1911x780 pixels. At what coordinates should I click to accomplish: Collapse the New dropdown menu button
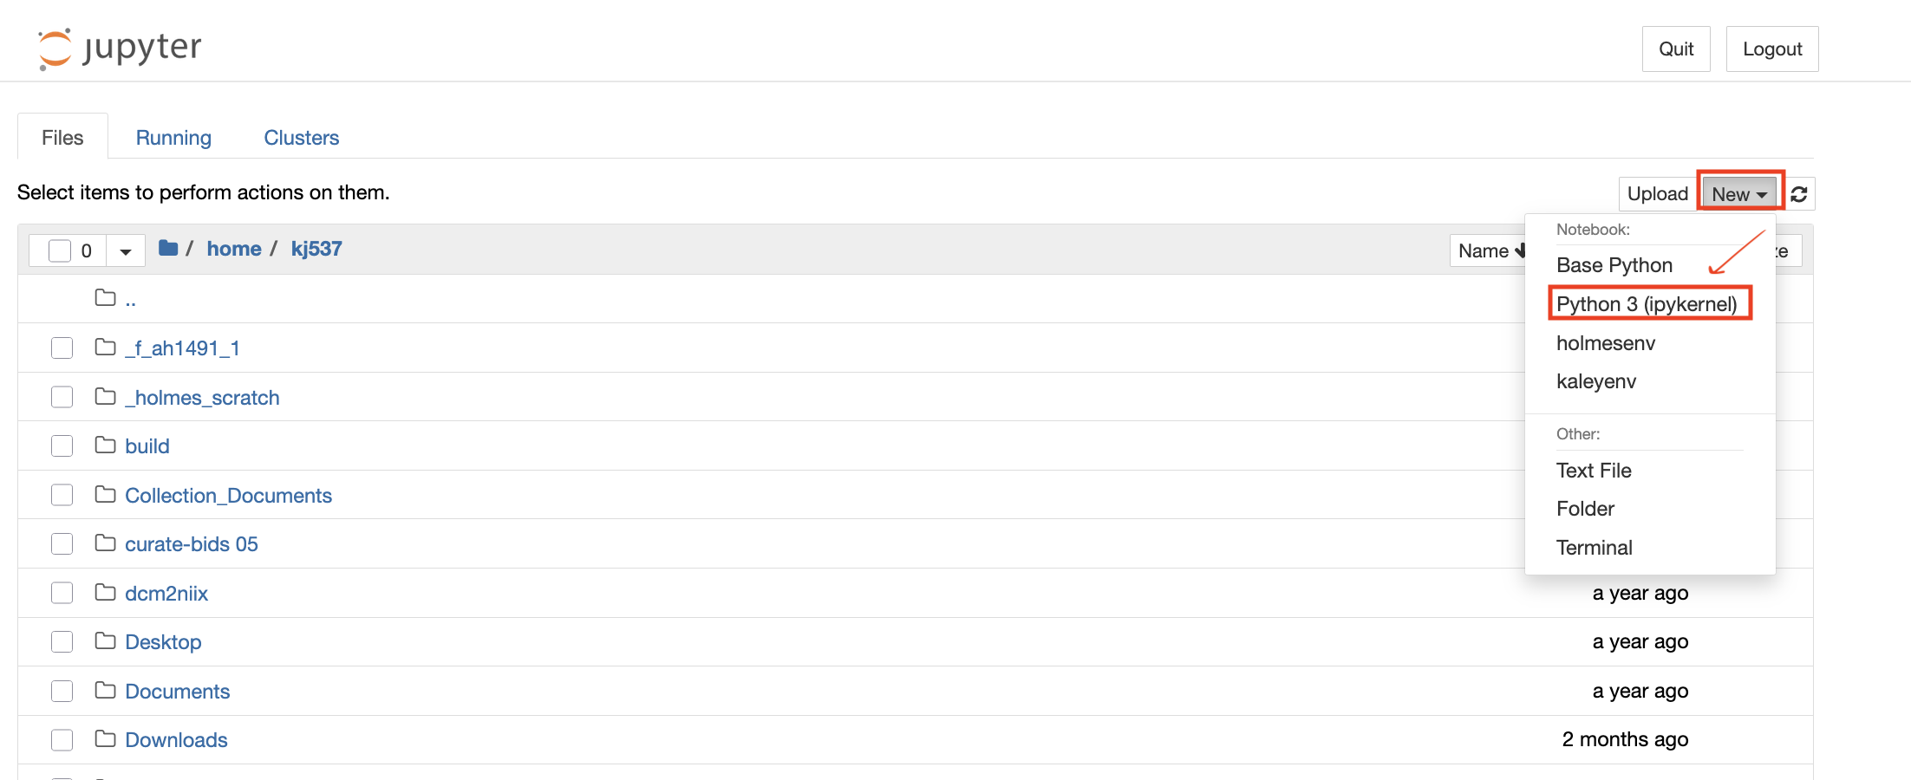point(1739,194)
